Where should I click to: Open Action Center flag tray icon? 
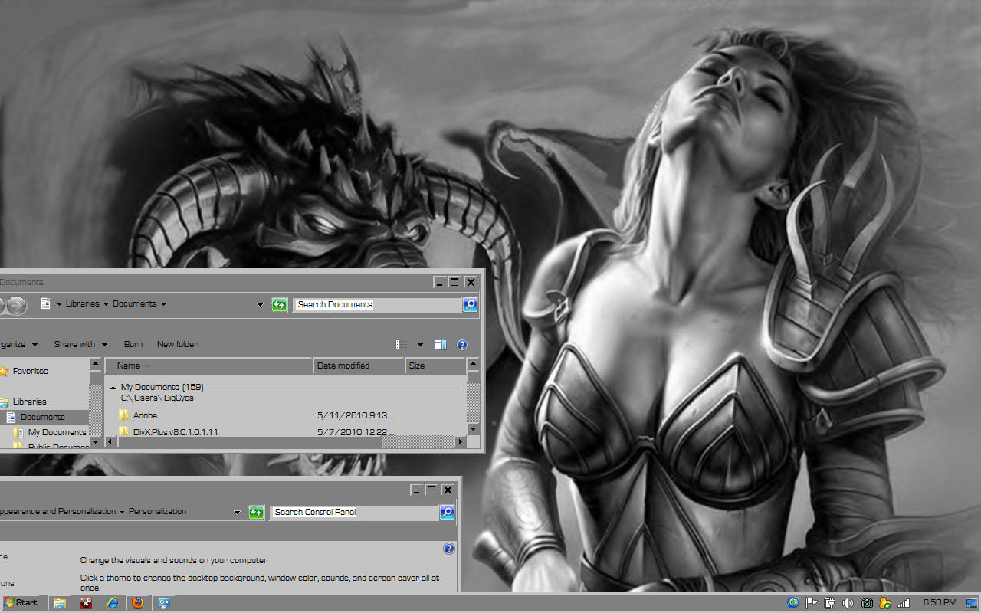[x=811, y=603]
